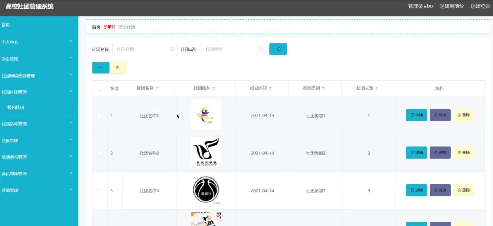Open the colorful dancer logo of 社团名称1

click(206, 114)
